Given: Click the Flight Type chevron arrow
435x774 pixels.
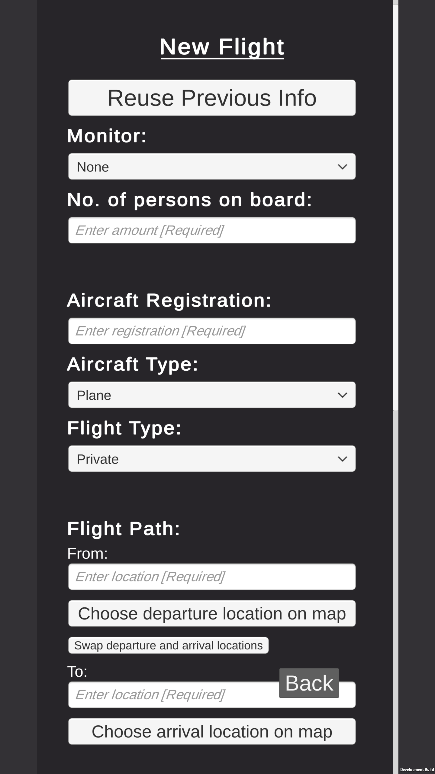Looking at the screenshot, I should point(342,459).
